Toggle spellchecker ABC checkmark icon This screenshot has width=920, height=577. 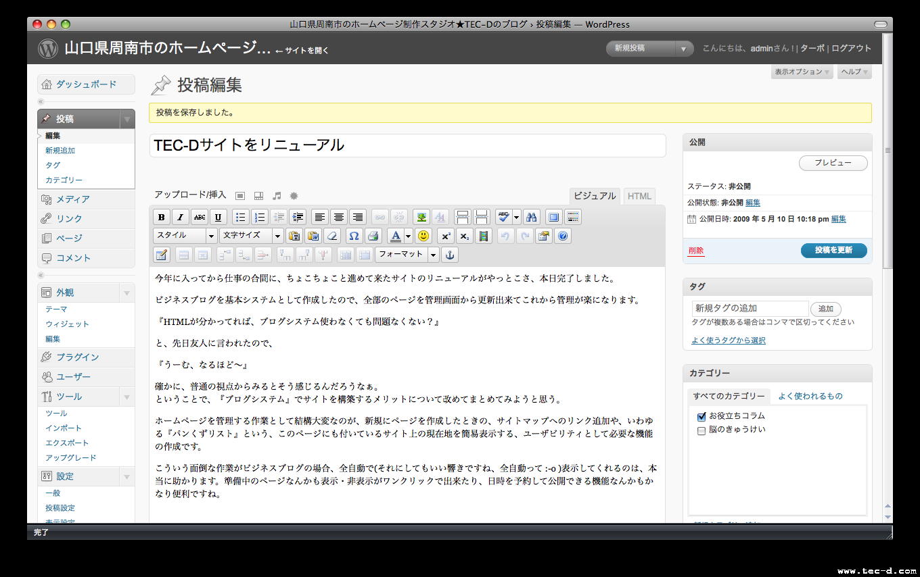[x=503, y=217]
